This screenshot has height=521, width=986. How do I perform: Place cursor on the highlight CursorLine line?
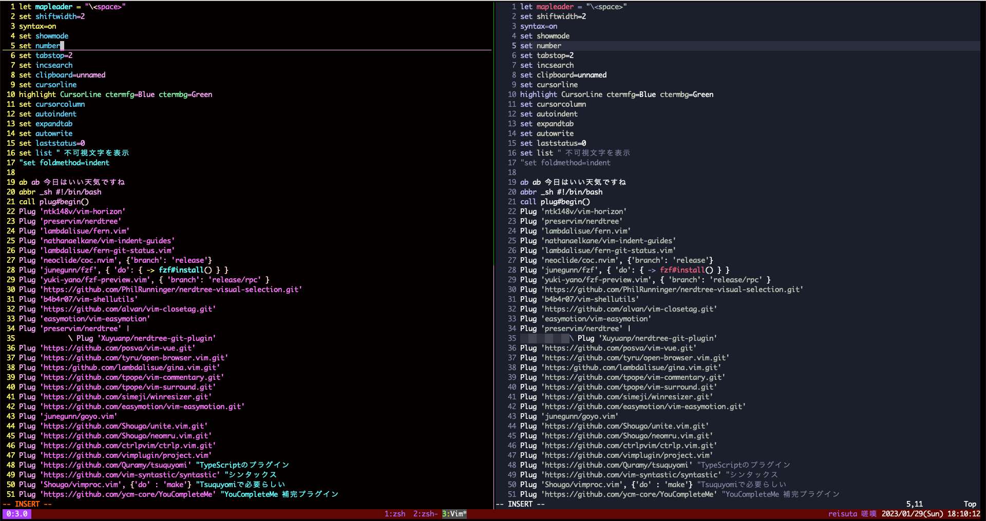[x=115, y=94]
